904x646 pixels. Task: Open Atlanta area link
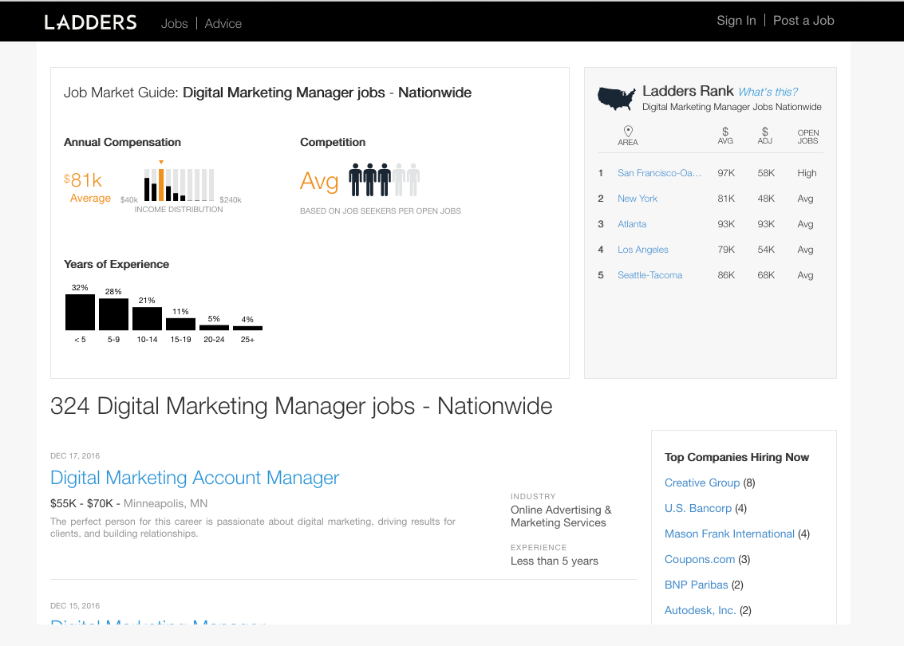632,224
